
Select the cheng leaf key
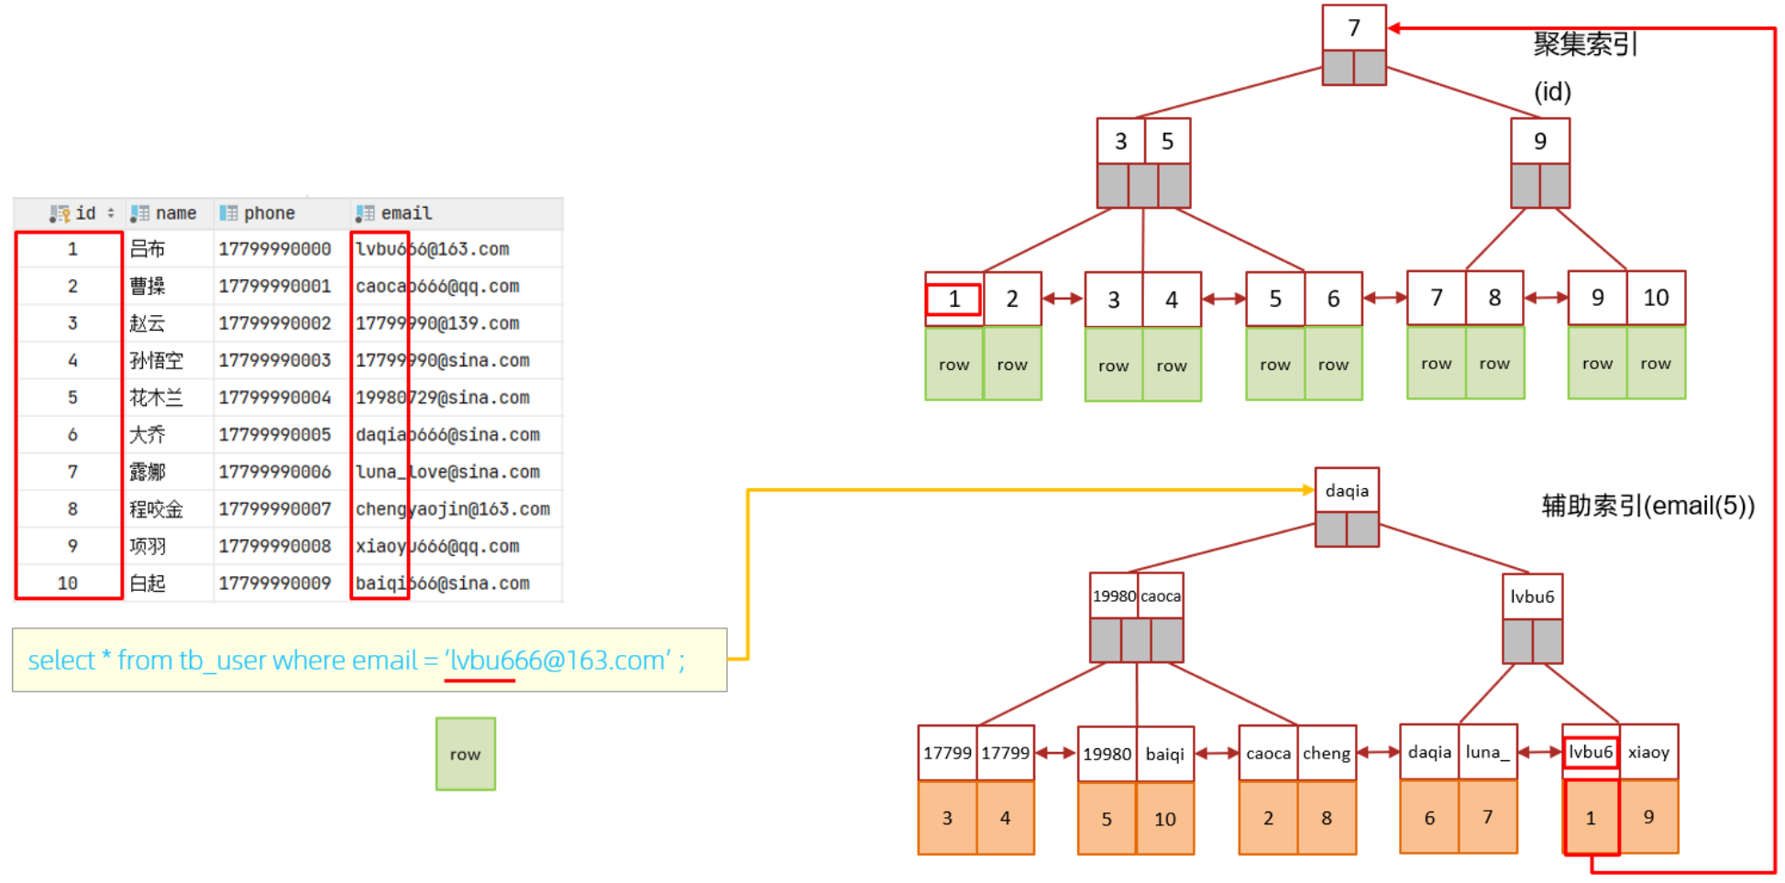(x=1326, y=754)
